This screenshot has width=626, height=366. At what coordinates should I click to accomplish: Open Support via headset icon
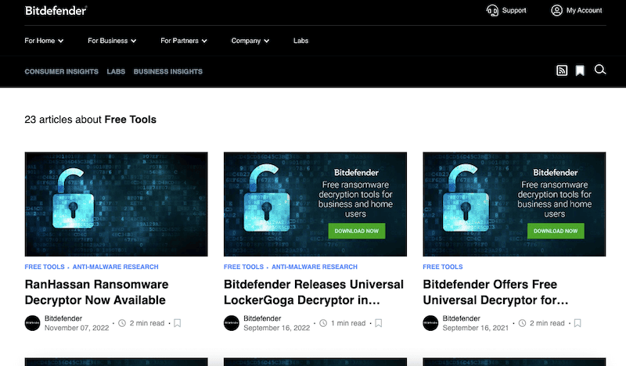coord(492,10)
